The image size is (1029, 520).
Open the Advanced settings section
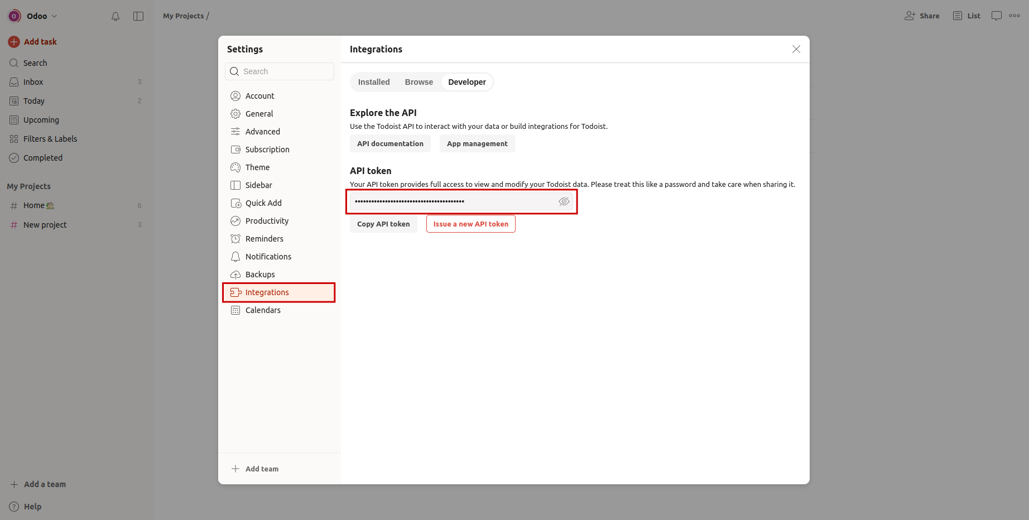click(280, 132)
